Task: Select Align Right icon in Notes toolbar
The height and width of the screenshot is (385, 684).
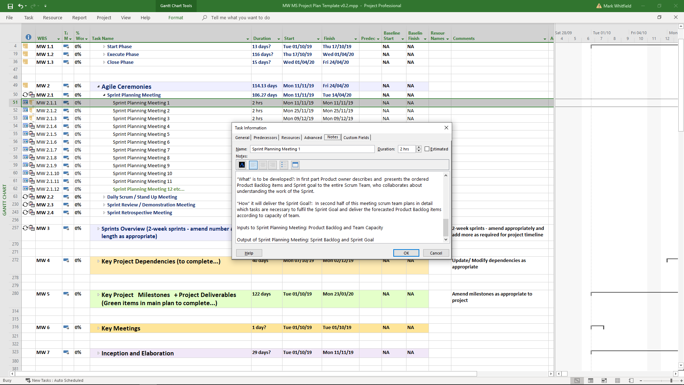Action: pyautogui.click(x=273, y=165)
